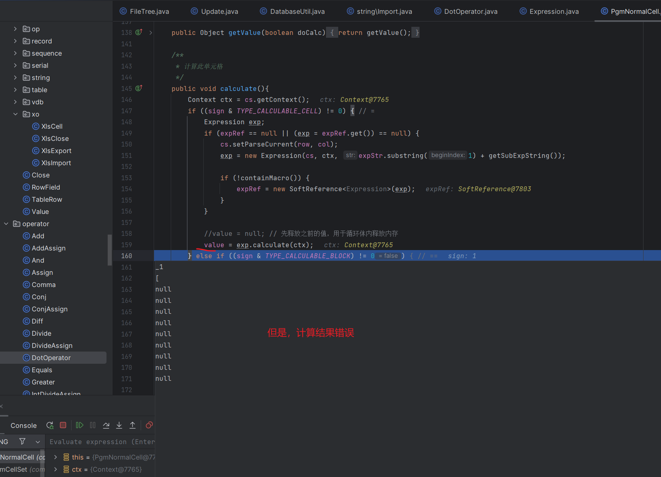661x477 pixels.
Task: Click override gutter icon on line 145
Action: (x=139, y=88)
